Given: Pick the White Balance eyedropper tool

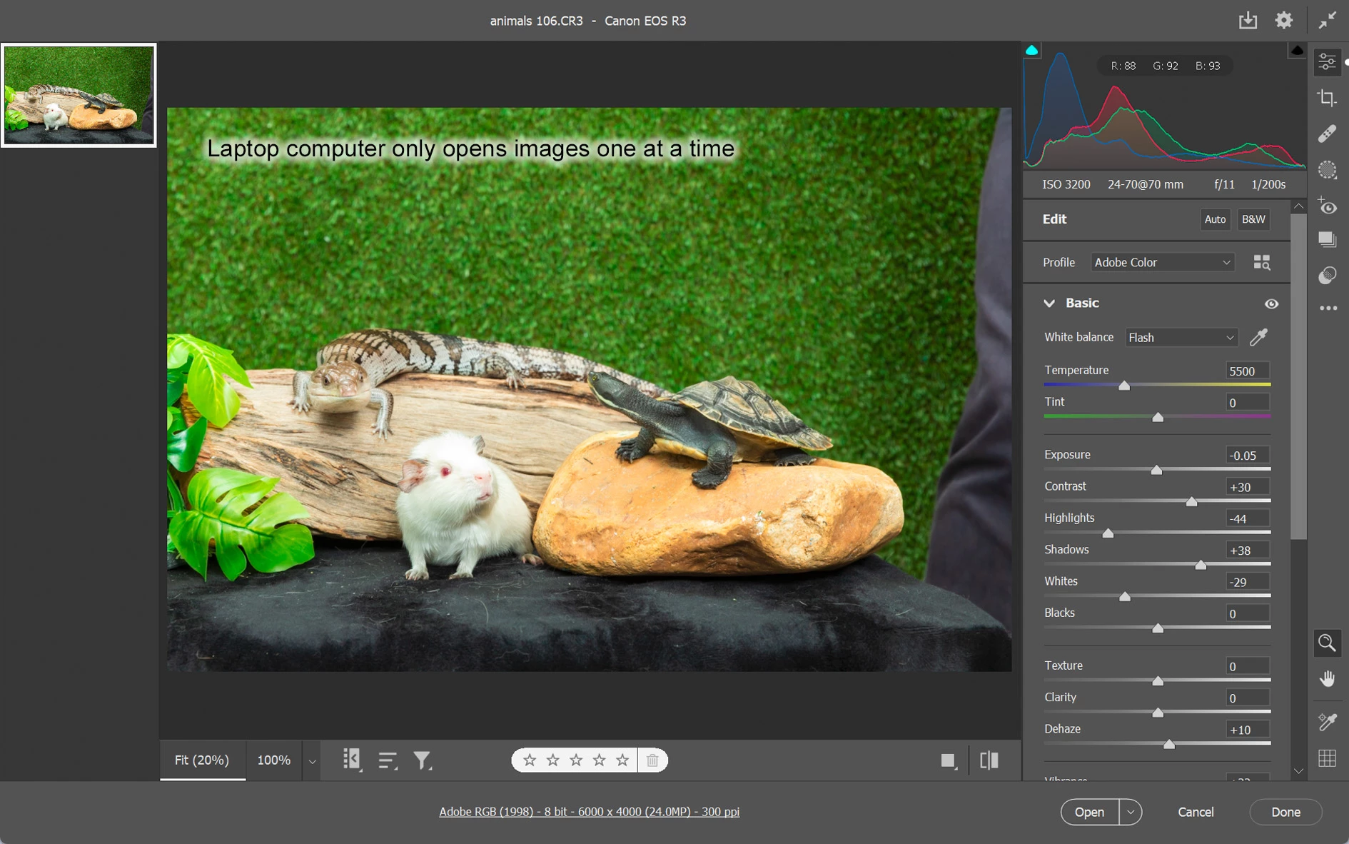Looking at the screenshot, I should tap(1258, 337).
